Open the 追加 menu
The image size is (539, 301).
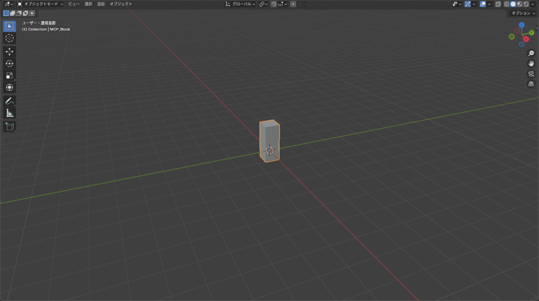pos(101,4)
